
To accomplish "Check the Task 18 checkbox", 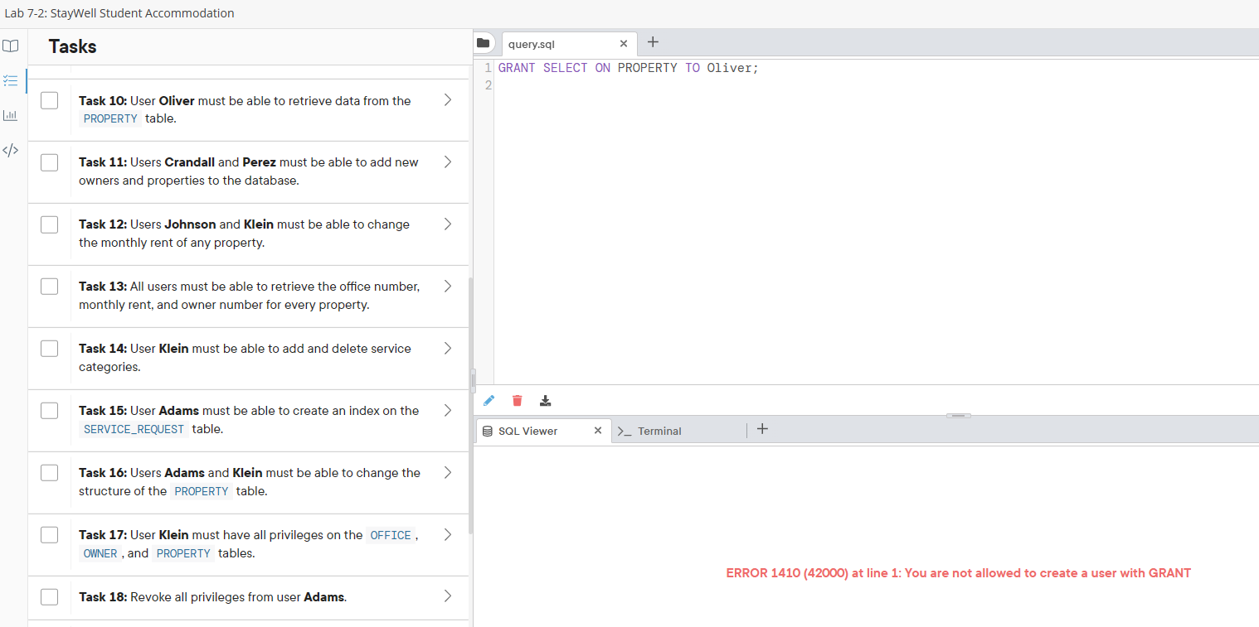I will pos(50,597).
